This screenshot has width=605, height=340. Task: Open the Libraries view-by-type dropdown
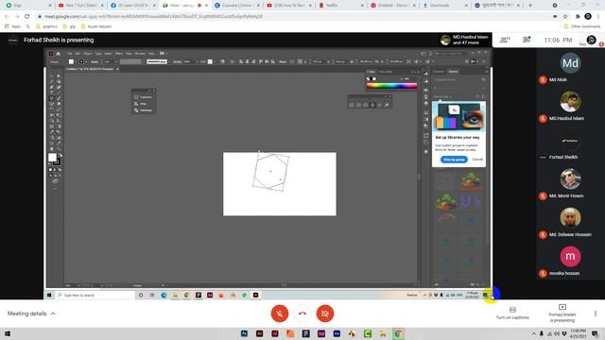[x=442, y=96]
